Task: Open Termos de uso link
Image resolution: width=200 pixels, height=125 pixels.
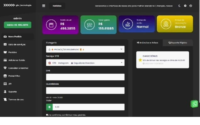Action: pos(16,99)
